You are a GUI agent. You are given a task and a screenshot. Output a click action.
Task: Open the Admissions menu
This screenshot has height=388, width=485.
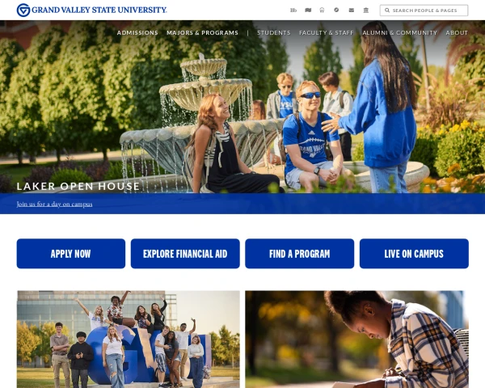(137, 32)
